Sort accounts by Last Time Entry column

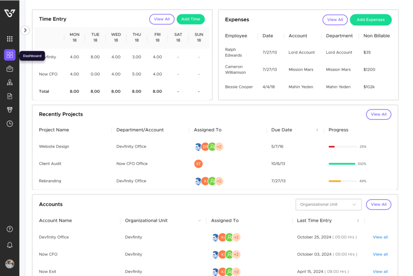(358, 220)
